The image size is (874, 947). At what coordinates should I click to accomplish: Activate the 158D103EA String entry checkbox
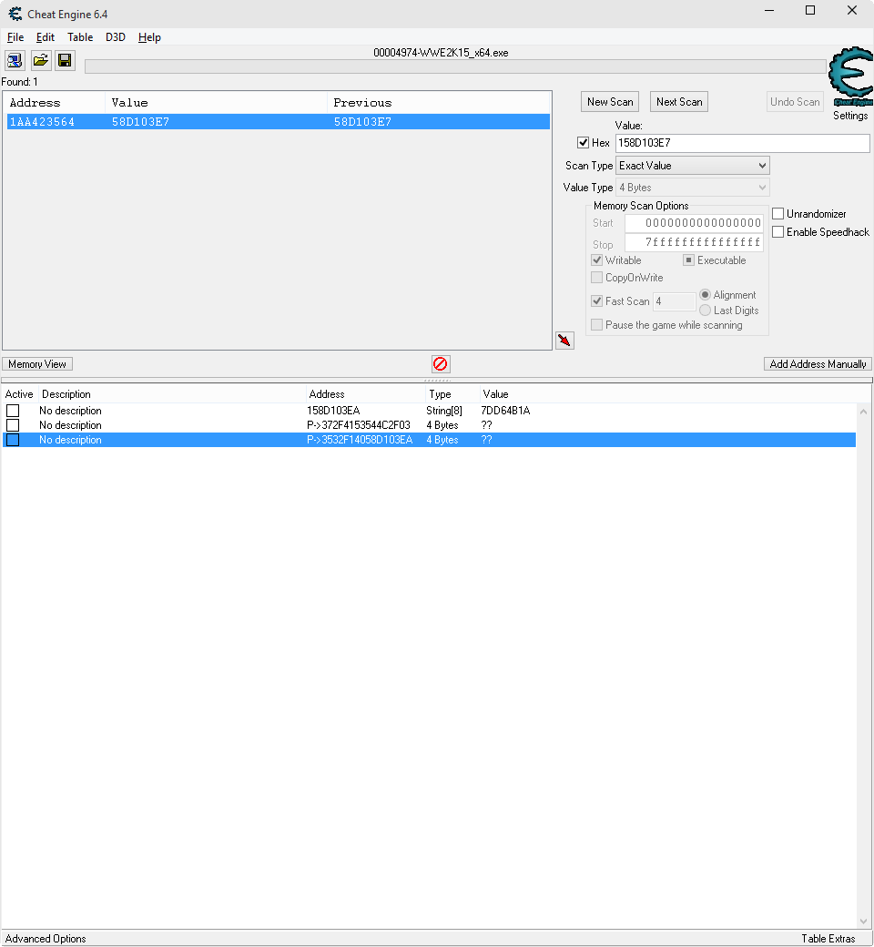coord(13,411)
